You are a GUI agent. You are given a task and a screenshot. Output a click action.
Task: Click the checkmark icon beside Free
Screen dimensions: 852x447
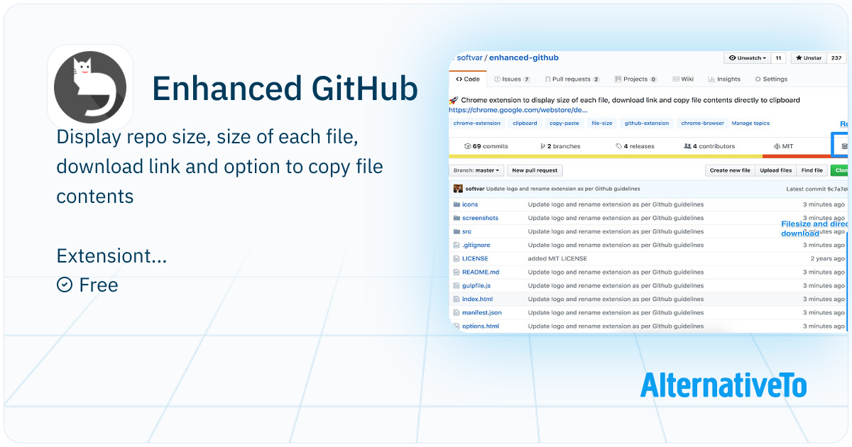pos(65,285)
